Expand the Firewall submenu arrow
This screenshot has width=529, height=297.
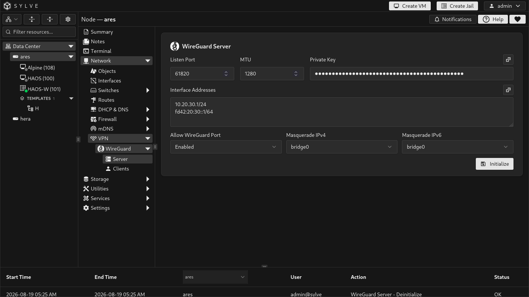(148, 119)
